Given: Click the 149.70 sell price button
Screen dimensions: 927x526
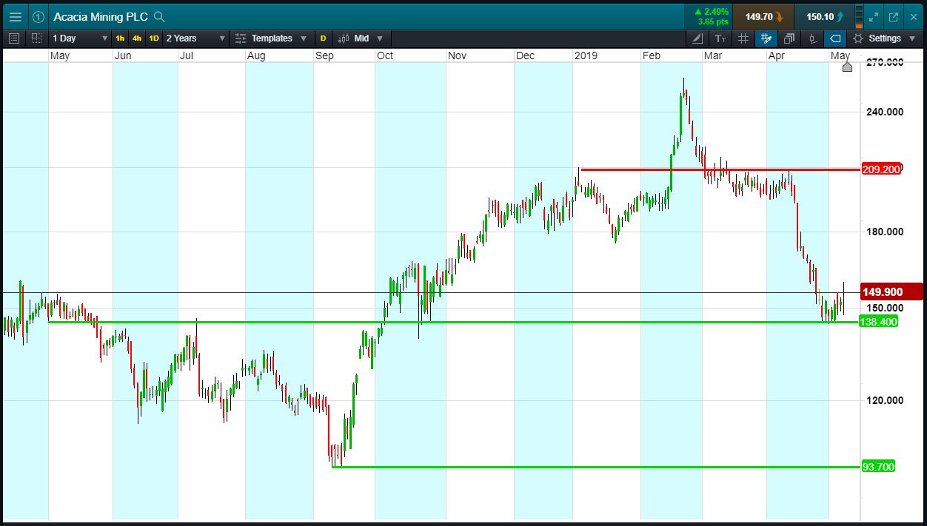Looking at the screenshot, I should pyautogui.click(x=763, y=16).
